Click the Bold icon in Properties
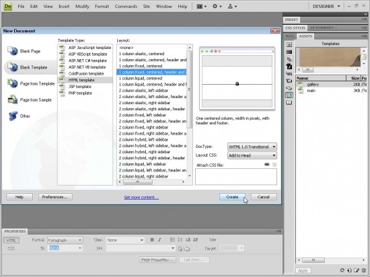 point(152,240)
